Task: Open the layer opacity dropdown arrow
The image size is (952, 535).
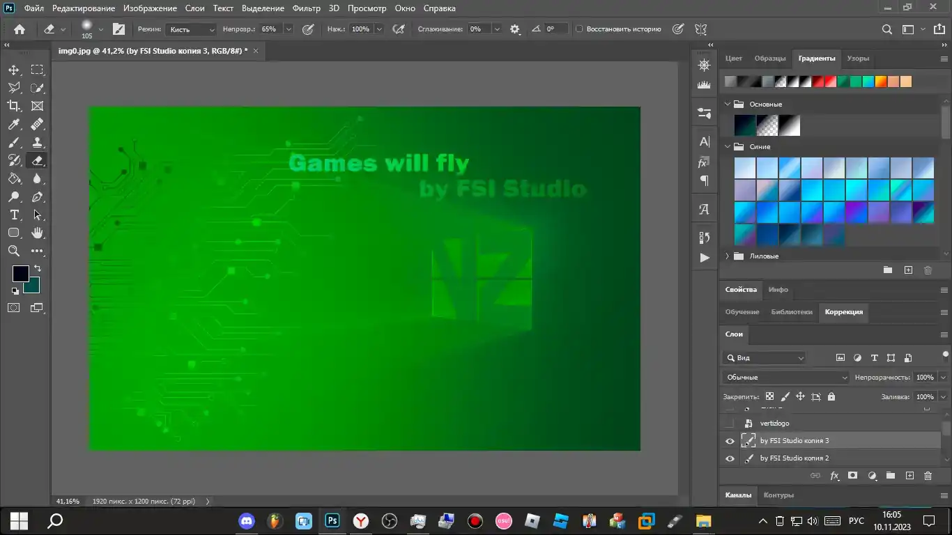Action: 943,378
